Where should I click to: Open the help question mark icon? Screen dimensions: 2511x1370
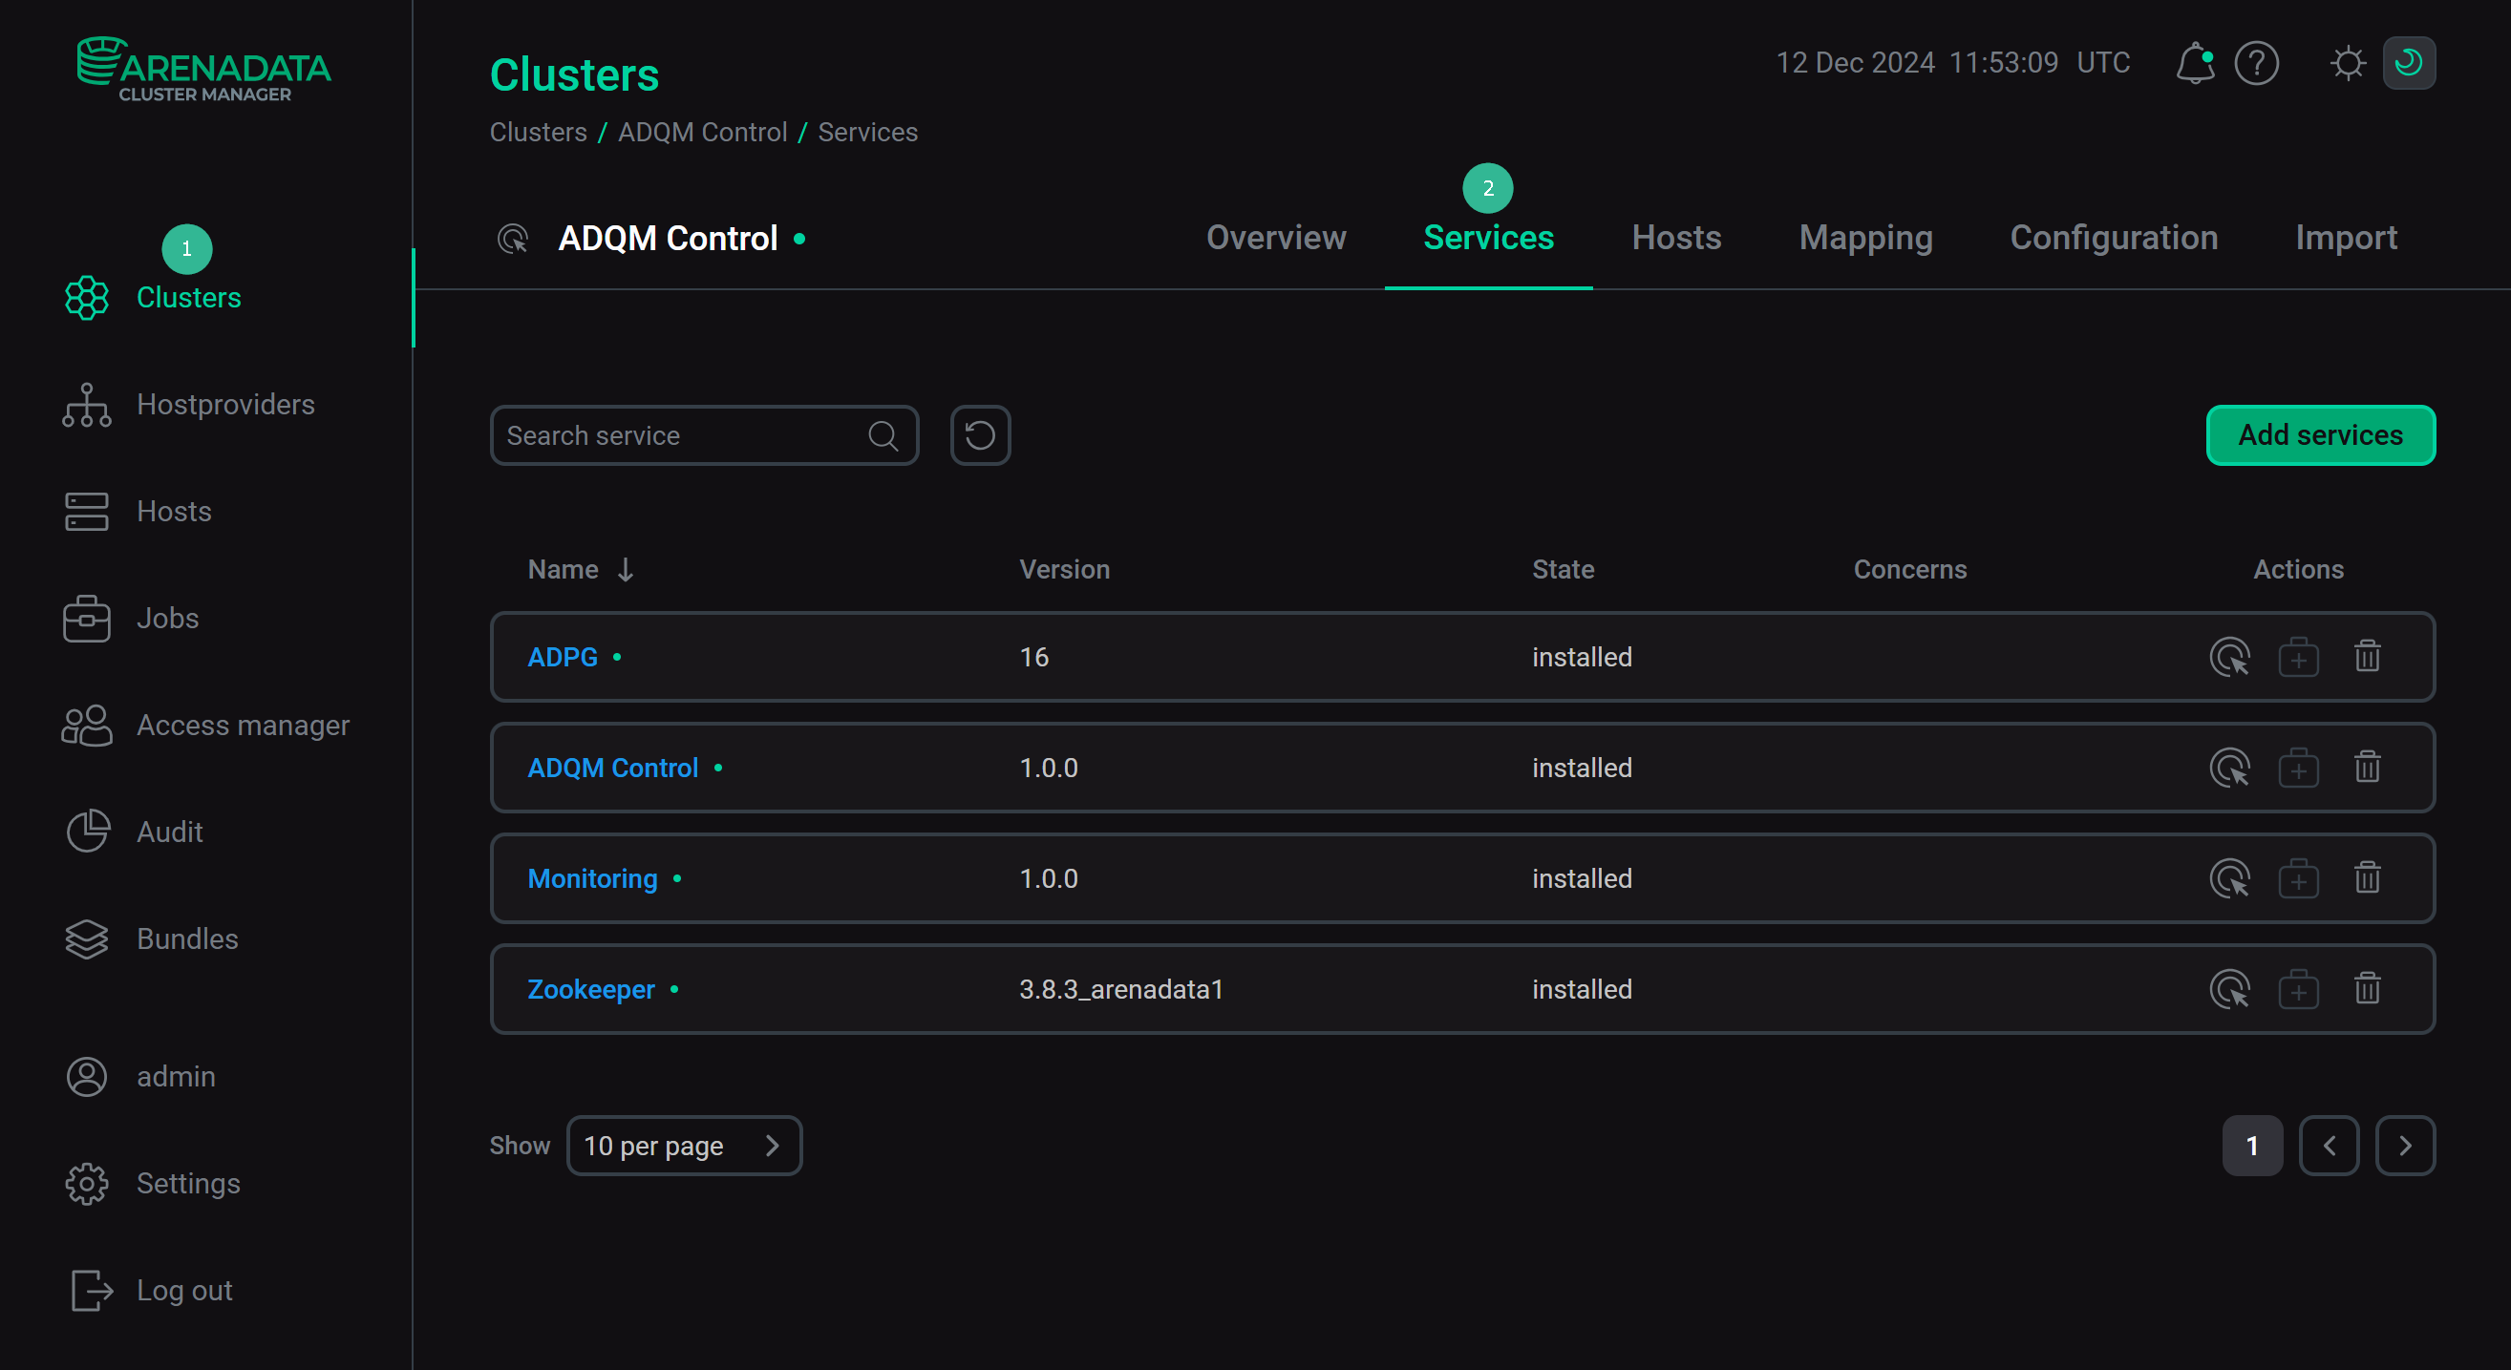tap(2257, 62)
